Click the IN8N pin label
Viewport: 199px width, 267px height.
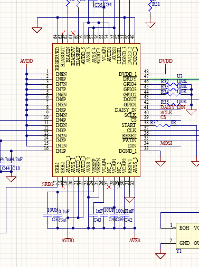61,74
